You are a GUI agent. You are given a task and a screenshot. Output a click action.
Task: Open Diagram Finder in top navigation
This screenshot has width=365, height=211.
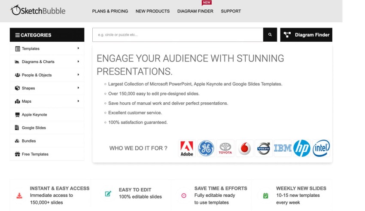tap(195, 11)
